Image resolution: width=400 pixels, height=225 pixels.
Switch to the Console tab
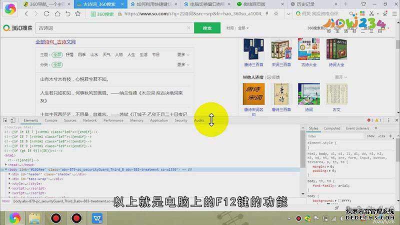[51, 120]
